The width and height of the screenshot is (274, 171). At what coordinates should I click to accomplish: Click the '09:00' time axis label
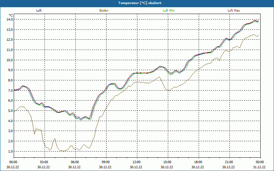point(106,162)
